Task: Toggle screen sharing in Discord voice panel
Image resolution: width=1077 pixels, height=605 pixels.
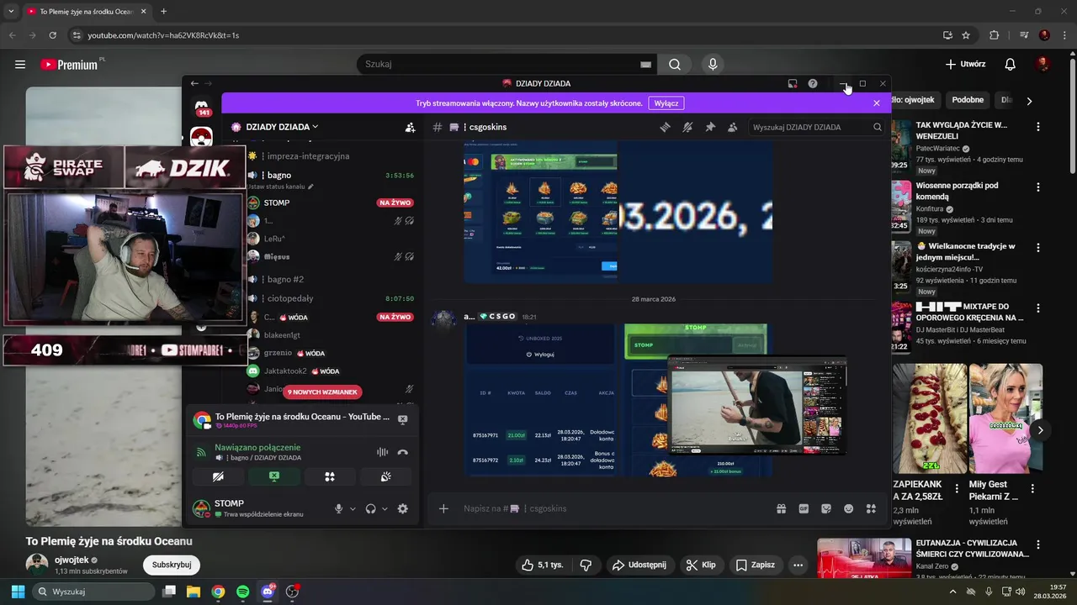Action: [273, 476]
